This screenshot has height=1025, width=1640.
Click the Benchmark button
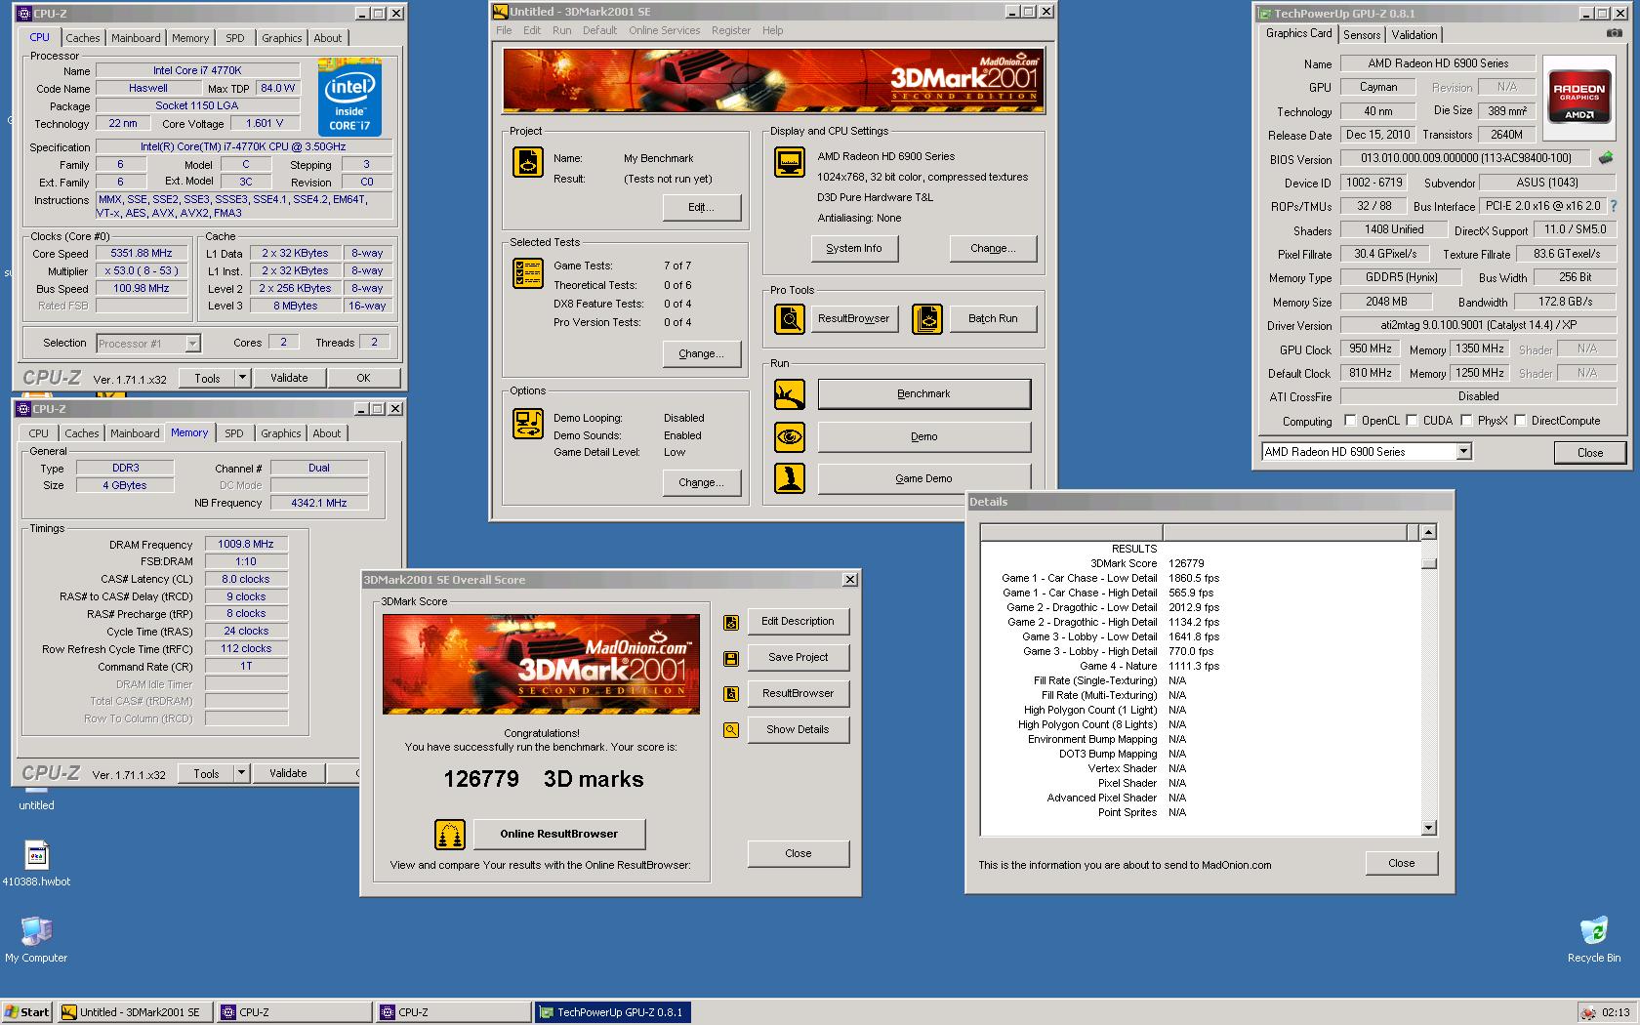[x=923, y=394]
